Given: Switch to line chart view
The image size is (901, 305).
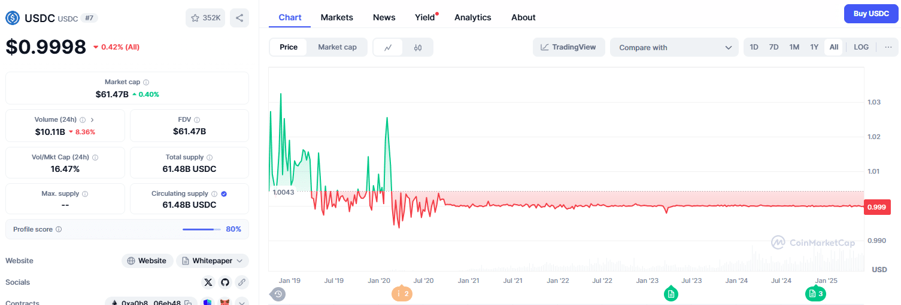Looking at the screenshot, I should (388, 47).
